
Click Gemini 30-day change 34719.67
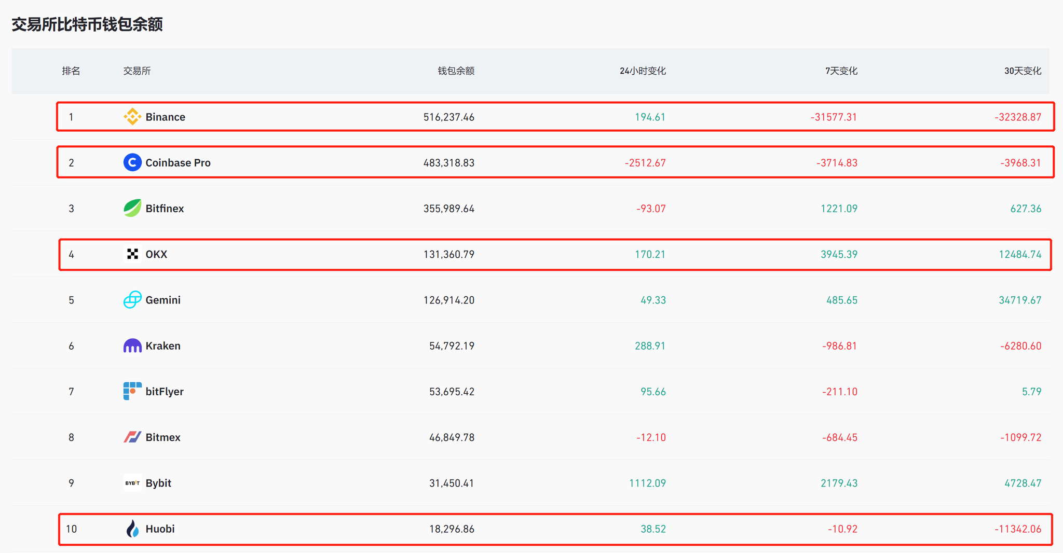(x=1020, y=300)
